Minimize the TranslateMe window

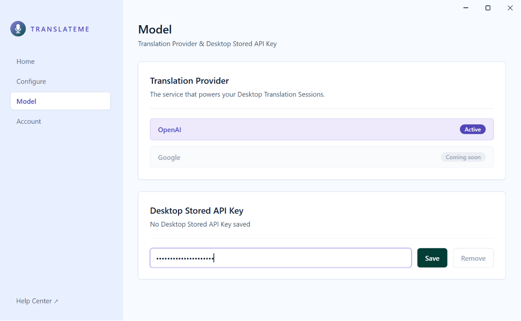(x=466, y=8)
